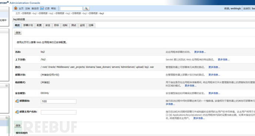This screenshot has height=136, width=255.
Task: Open the 配置 tab
Action: pos(39,25)
